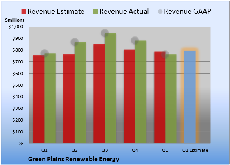Viewport: 230px width, 165px height.
Task: Click the '$1,000' y-axis value
Action: [x=16, y=27]
